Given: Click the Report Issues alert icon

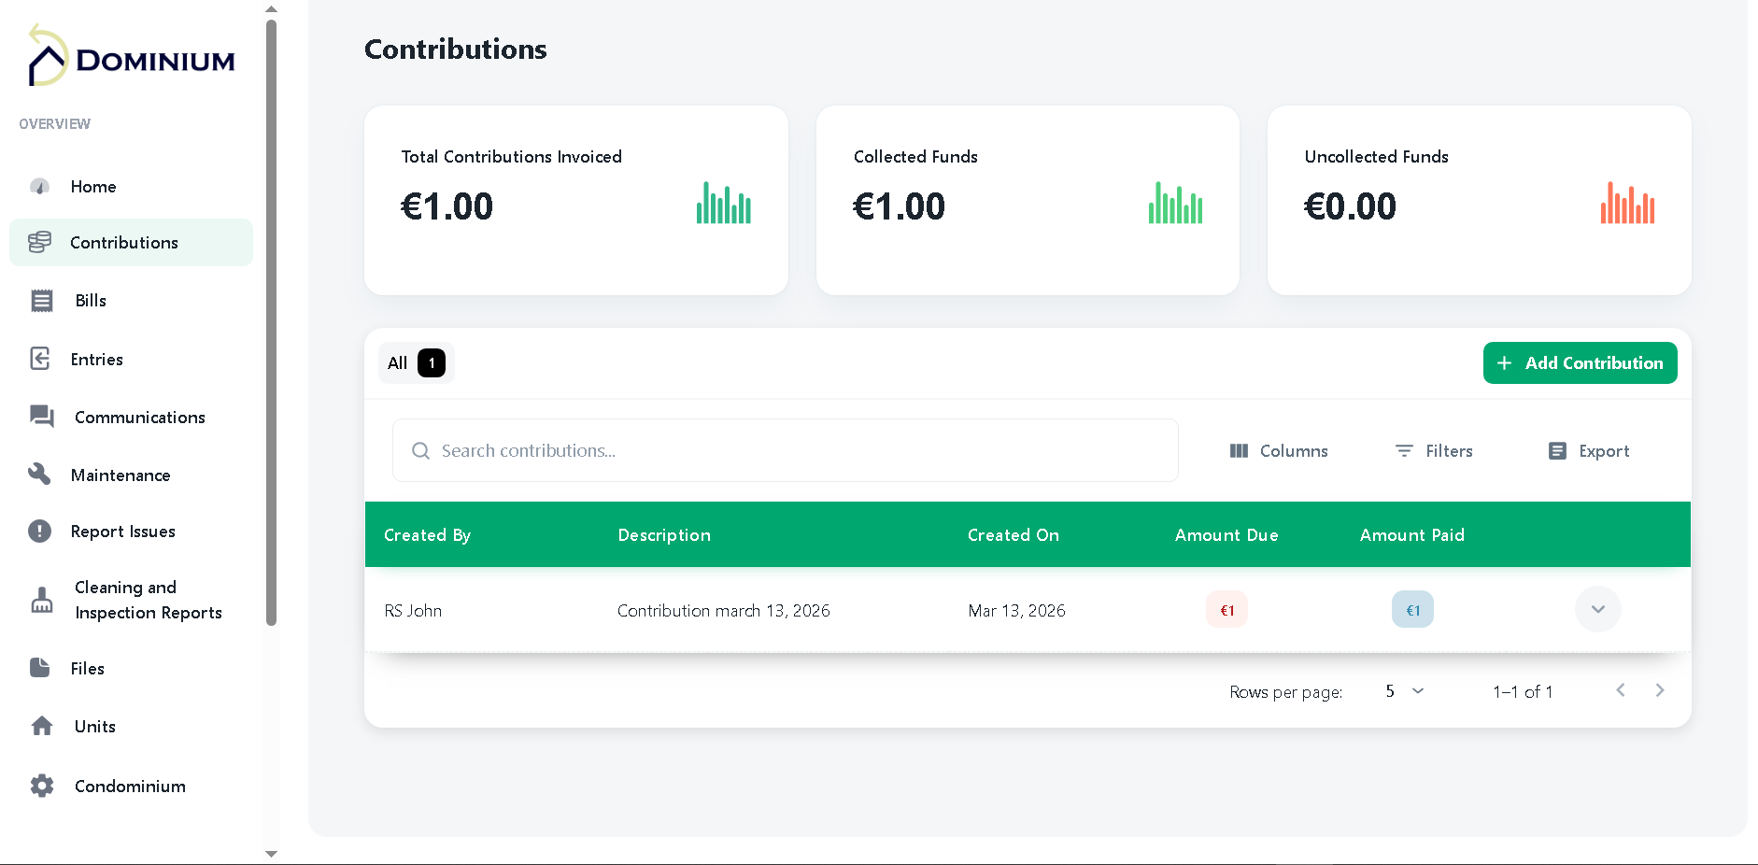Looking at the screenshot, I should point(41,531).
